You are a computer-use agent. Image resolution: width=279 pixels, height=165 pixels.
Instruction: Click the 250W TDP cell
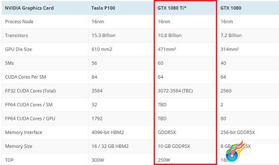(164, 160)
